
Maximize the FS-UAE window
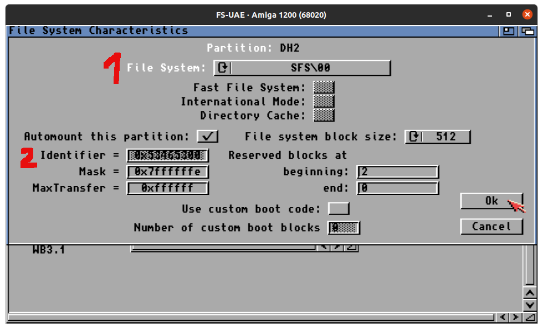tap(509, 14)
